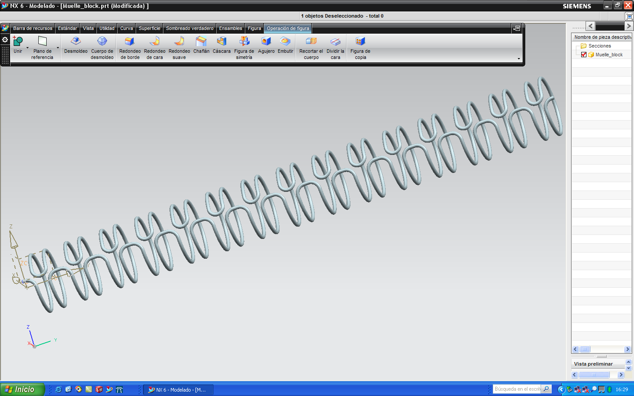634x396 pixels.
Task: Collapse Vista preliminar with up arrow
Action: coord(628,362)
